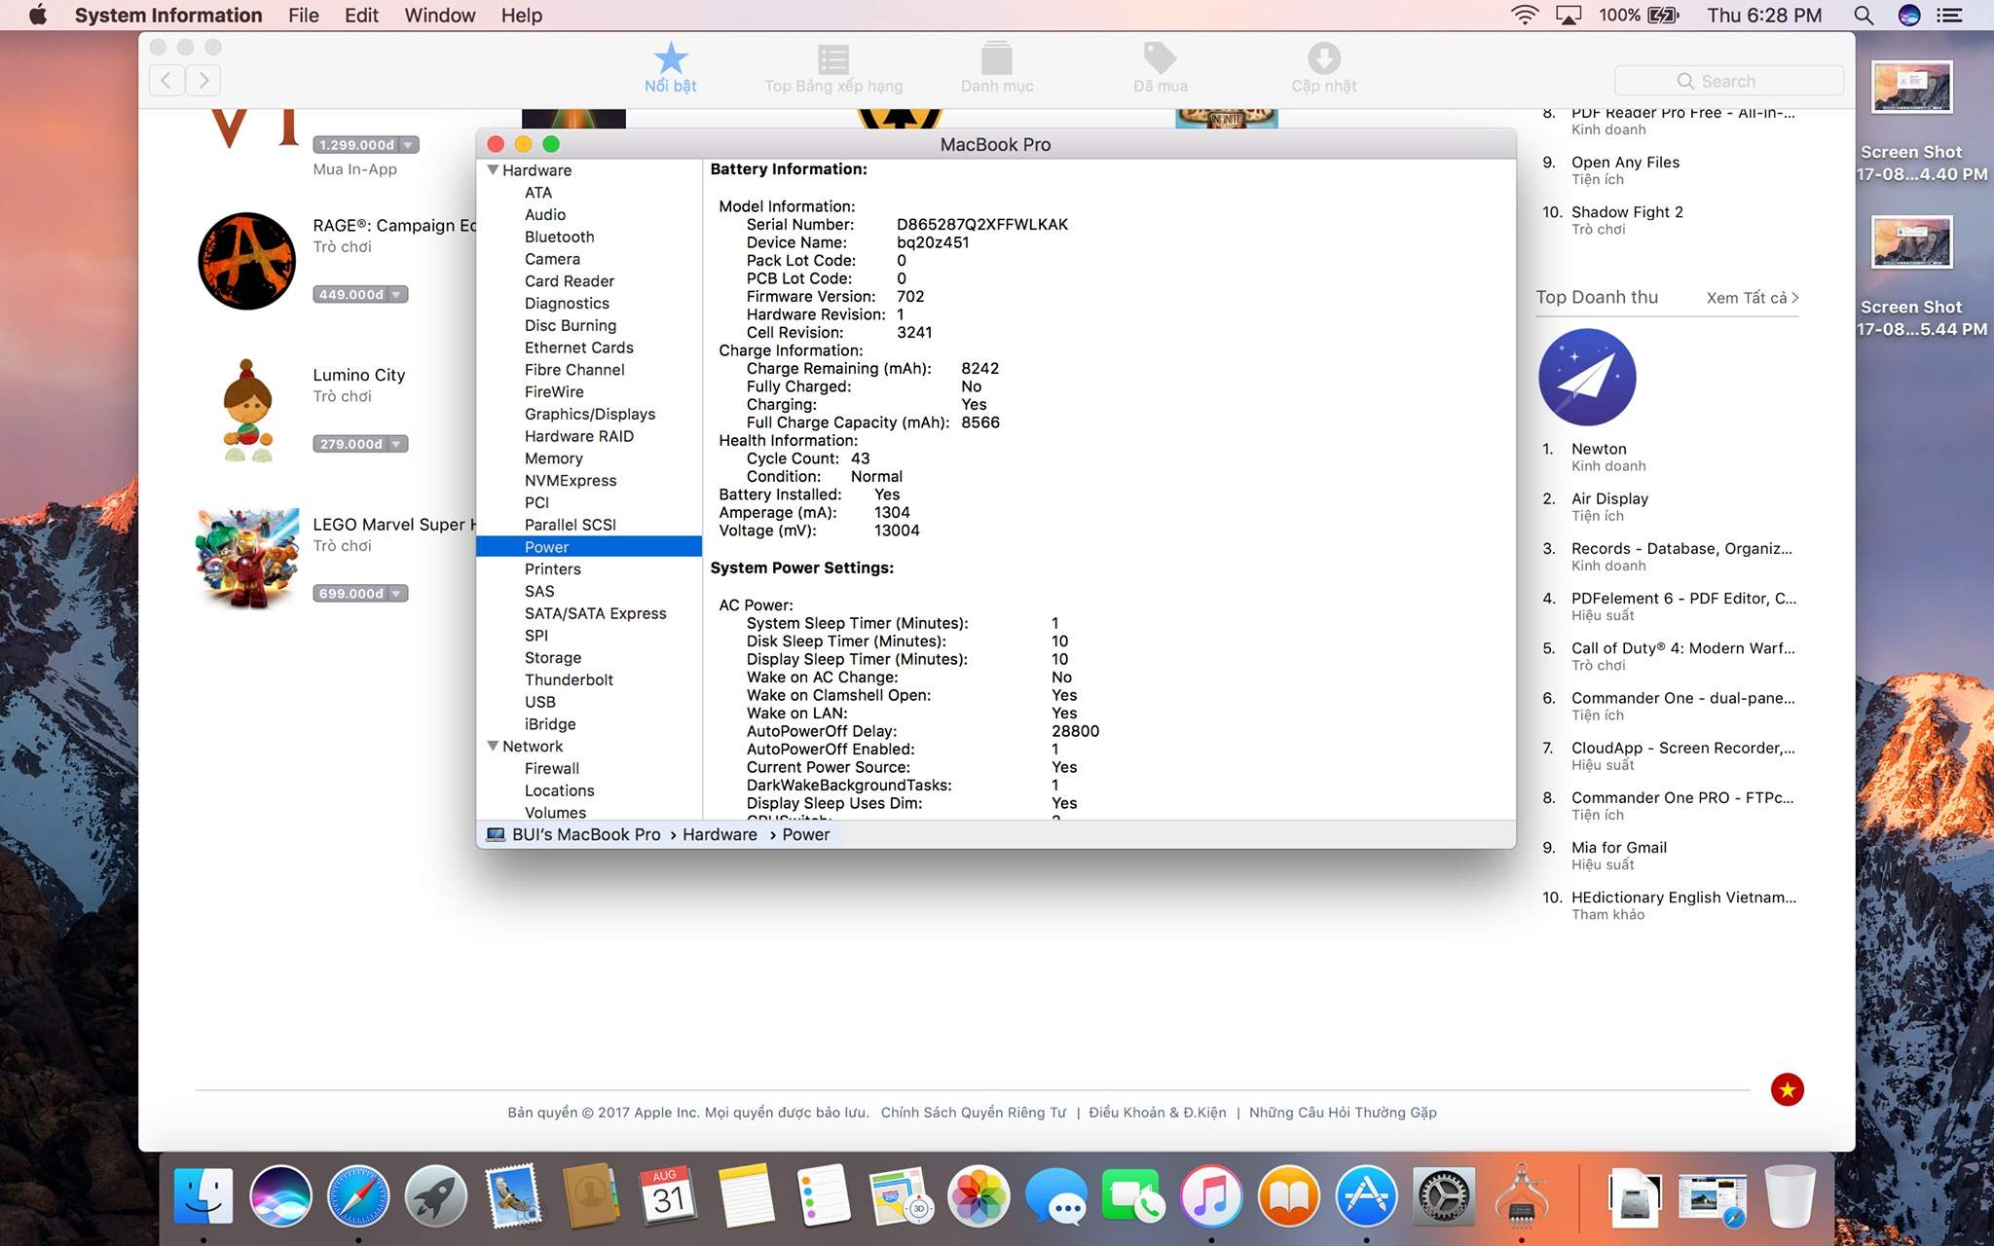
Task: Open the Nổi bật star tab icon
Action: (x=670, y=59)
